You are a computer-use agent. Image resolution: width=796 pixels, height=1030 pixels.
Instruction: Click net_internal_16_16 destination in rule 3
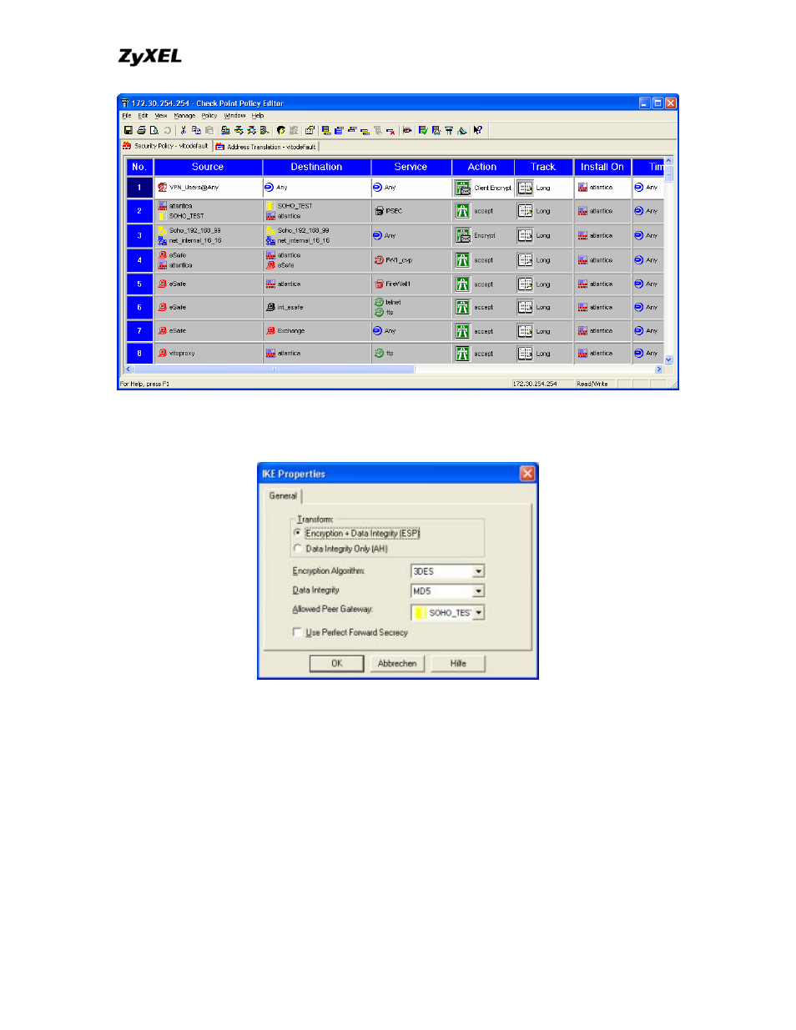coord(304,240)
